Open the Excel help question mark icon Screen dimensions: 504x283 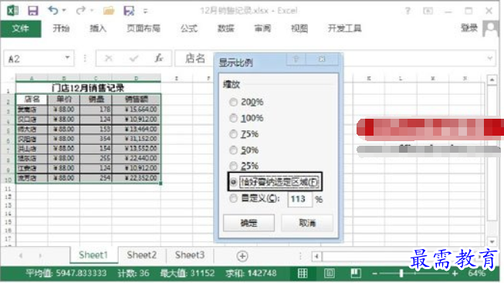point(408,11)
